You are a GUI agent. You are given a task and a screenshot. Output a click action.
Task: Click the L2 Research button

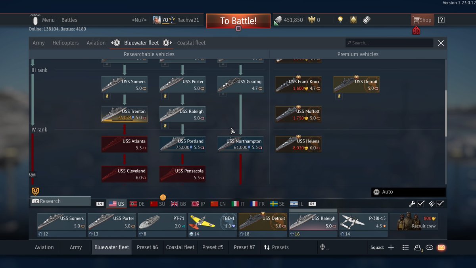point(61,201)
